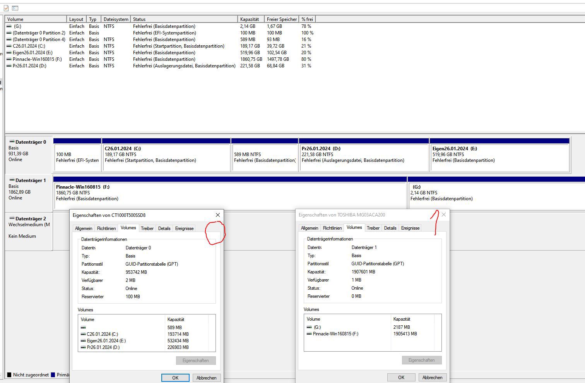Click the list settings toolbar icon
Viewport: 585px width, 383px height.
pos(15,8)
